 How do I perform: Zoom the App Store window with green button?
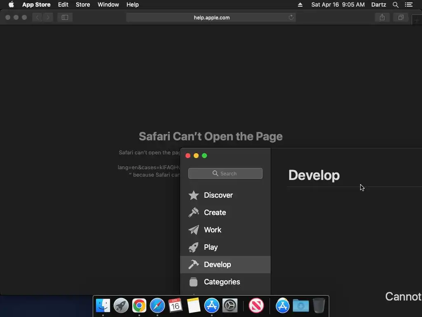pos(204,156)
